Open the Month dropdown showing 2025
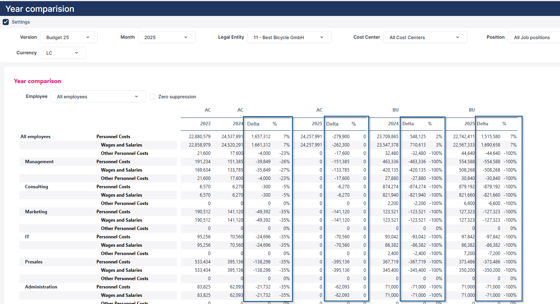The width and height of the screenshot is (560, 304). [167, 38]
